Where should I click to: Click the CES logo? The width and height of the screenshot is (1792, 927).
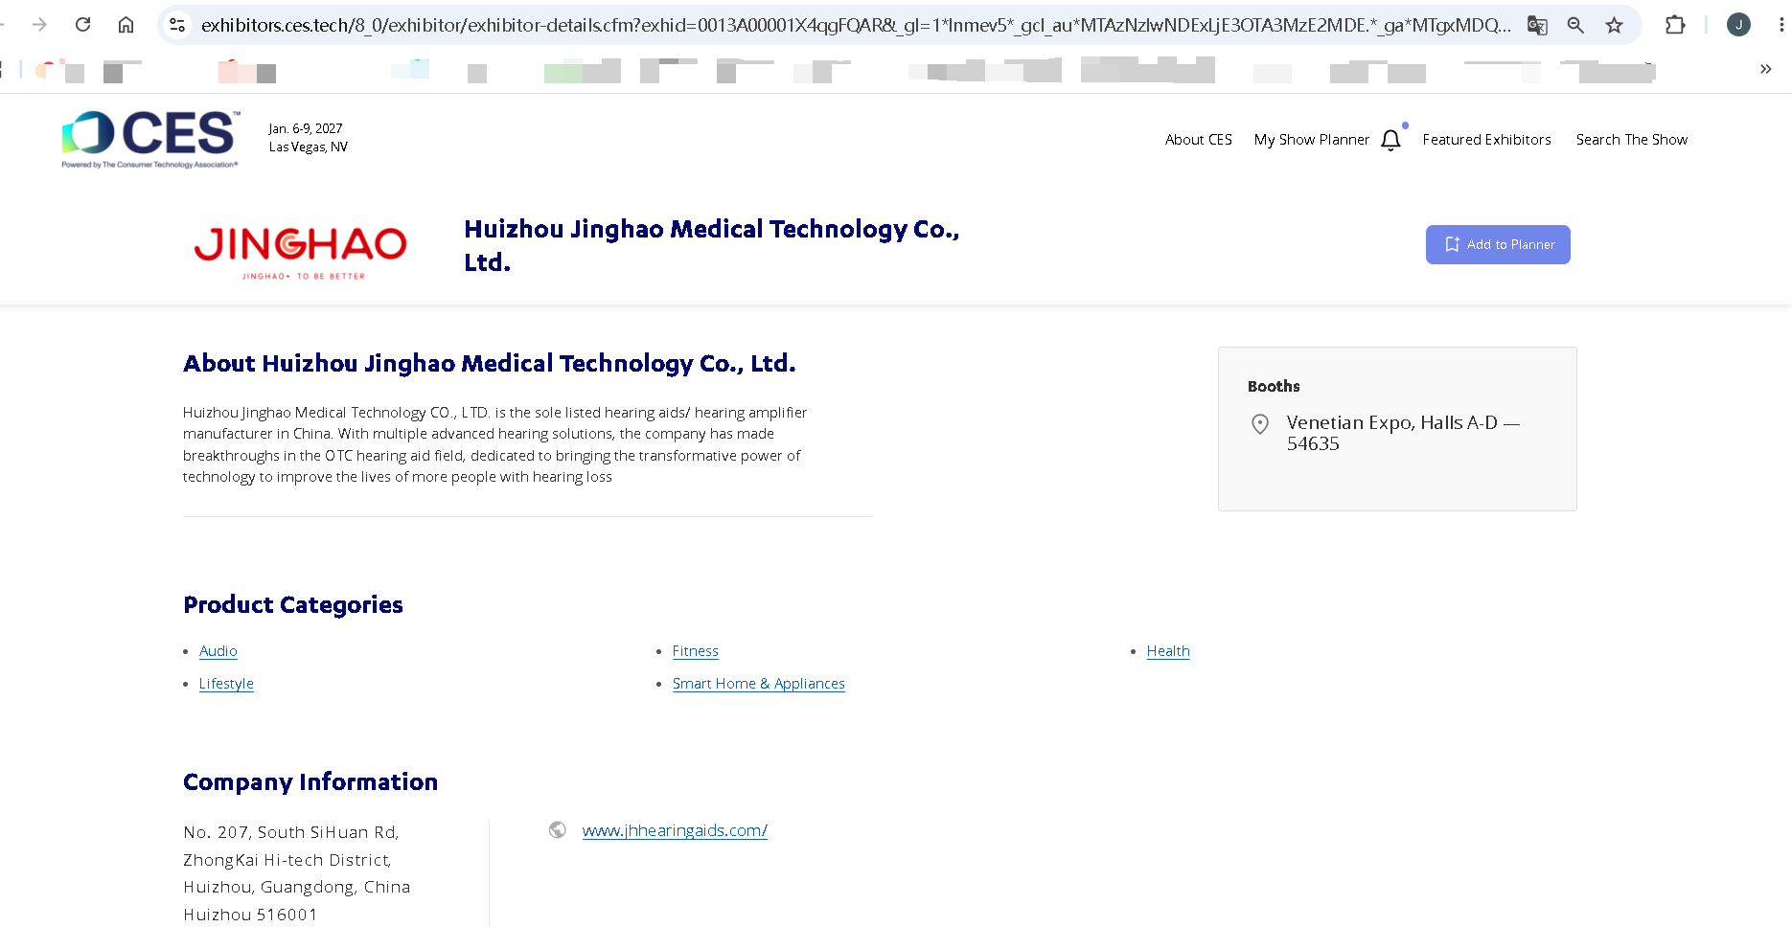coord(150,140)
